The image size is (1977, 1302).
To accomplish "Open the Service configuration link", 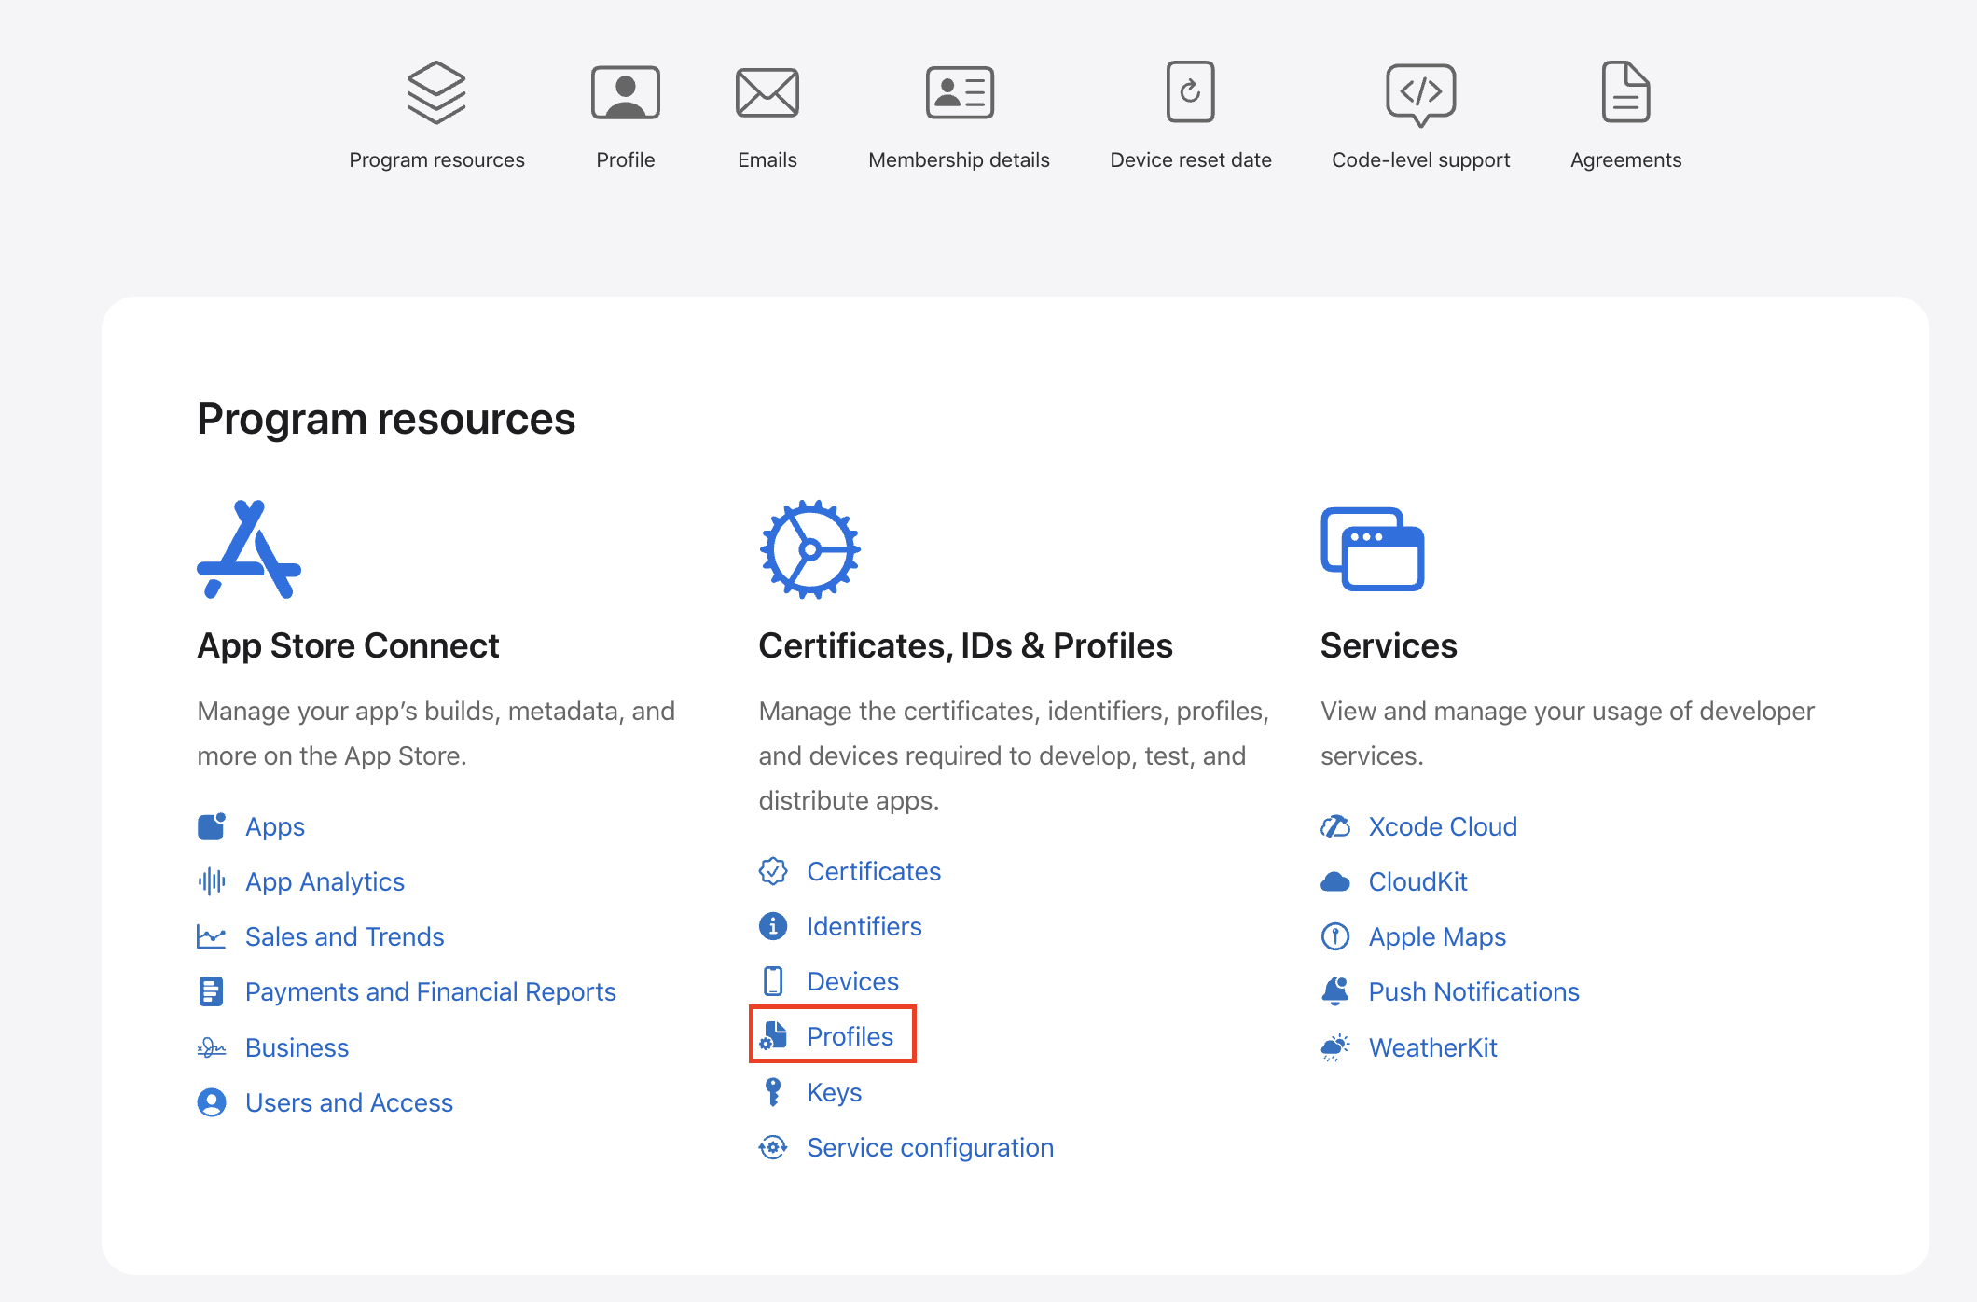I will point(930,1147).
